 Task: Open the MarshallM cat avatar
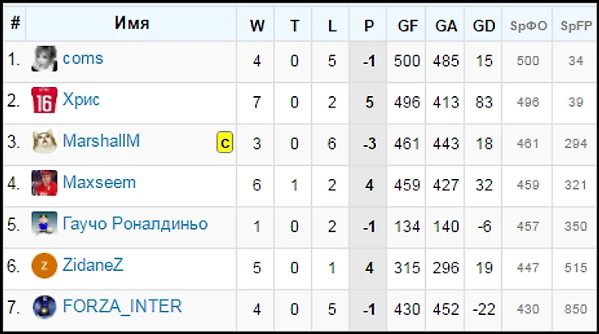pyautogui.click(x=44, y=141)
